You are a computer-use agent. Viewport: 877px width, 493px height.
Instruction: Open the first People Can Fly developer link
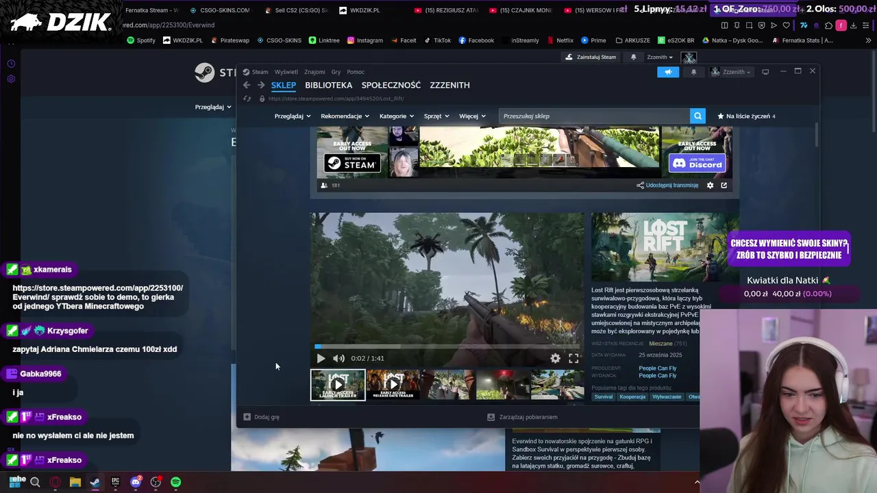657,368
